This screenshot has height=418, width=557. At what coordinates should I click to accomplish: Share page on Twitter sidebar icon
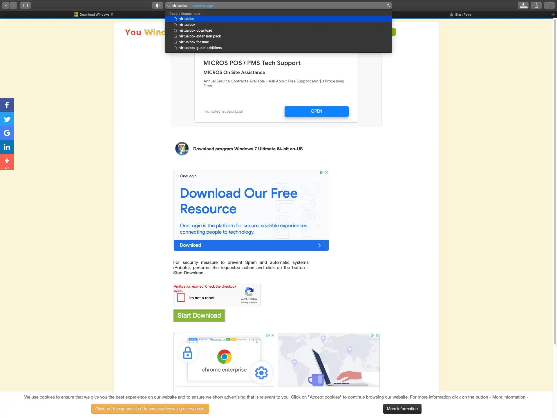click(x=7, y=119)
